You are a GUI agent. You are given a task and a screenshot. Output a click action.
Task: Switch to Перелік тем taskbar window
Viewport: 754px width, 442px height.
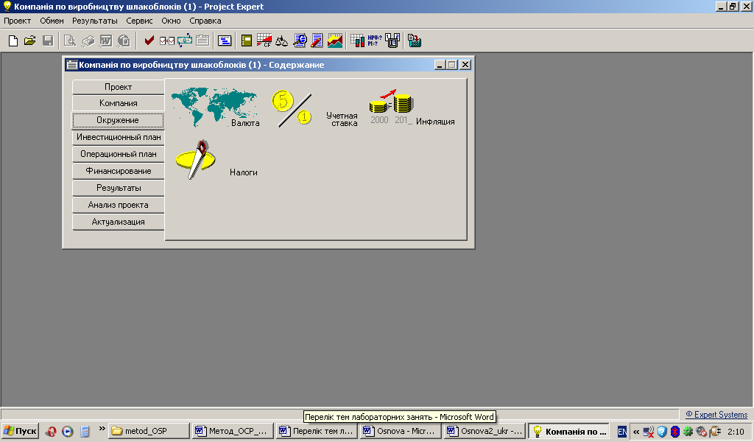pos(317,431)
